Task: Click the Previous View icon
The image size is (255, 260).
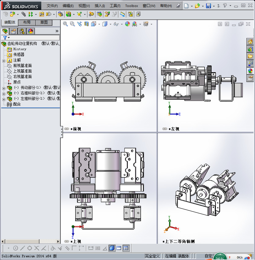Action: click(x=79, y=24)
